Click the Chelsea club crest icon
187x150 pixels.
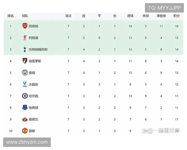click(x=25, y=96)
